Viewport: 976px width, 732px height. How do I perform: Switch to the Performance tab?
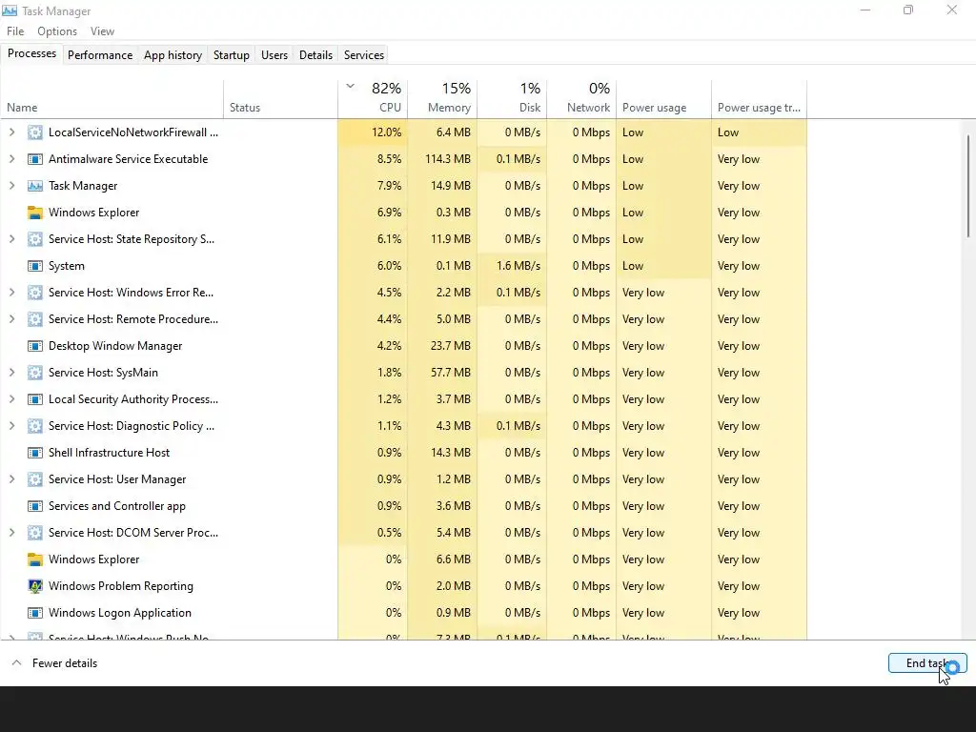click(100, 54)
